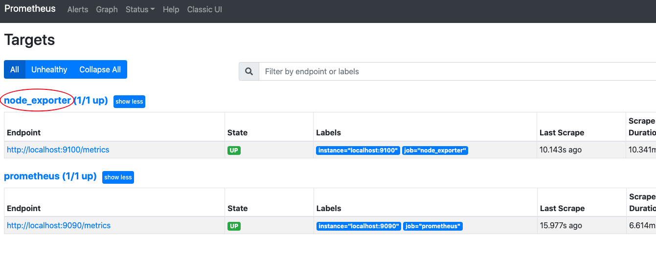Image resolution: width=656 pixels, height=259 pixels.
Task: Switch to Classic UI
Action: tap(204, 9)
